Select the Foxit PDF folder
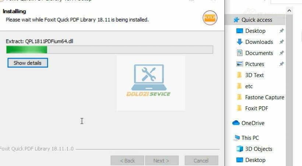 256,108
